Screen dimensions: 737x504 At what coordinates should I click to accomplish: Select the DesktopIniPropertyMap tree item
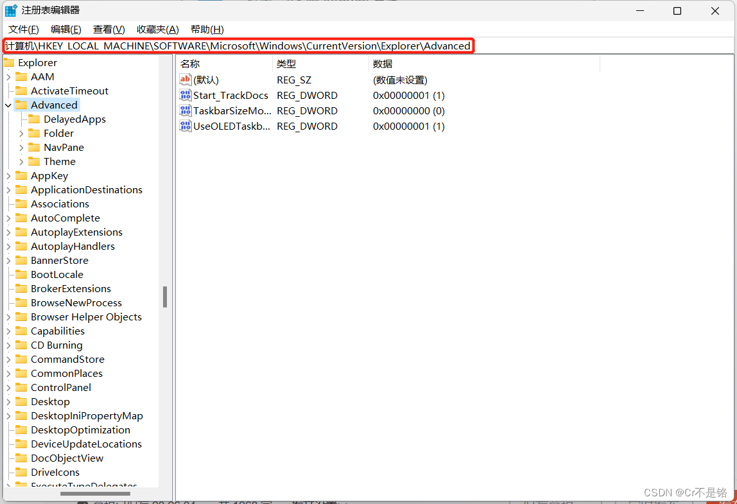pos(87,415)
